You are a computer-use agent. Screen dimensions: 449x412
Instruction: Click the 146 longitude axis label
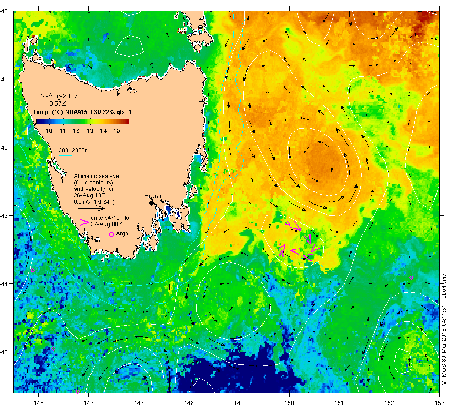click(88, 403)
